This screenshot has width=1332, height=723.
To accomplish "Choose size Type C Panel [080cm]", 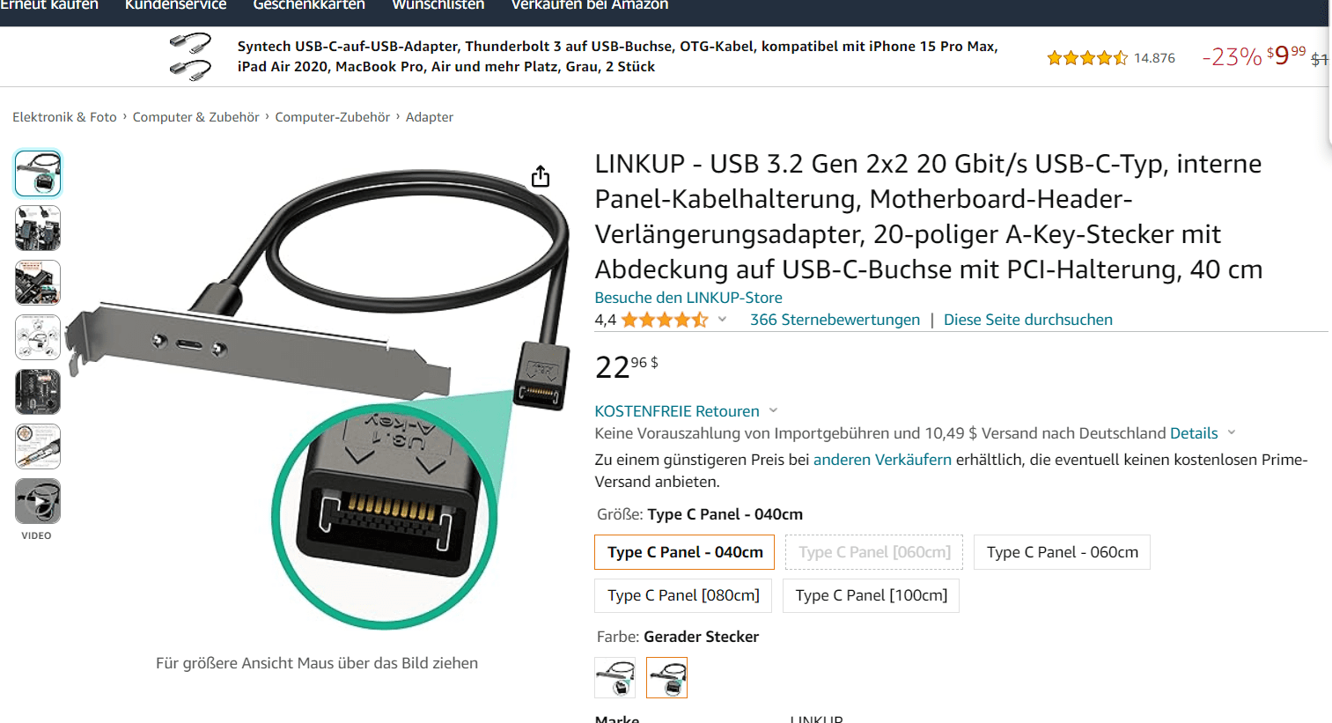I will coord(683,595).
